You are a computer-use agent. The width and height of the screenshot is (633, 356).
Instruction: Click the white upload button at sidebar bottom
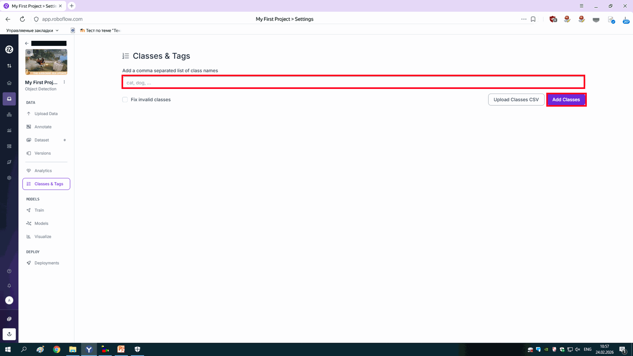click(x=9, y=334)
